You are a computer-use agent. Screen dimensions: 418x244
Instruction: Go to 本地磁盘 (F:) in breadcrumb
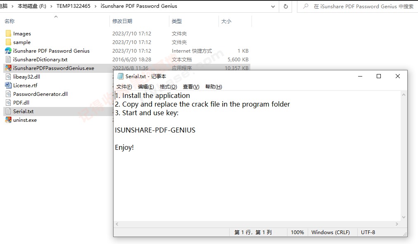[32, 6]
